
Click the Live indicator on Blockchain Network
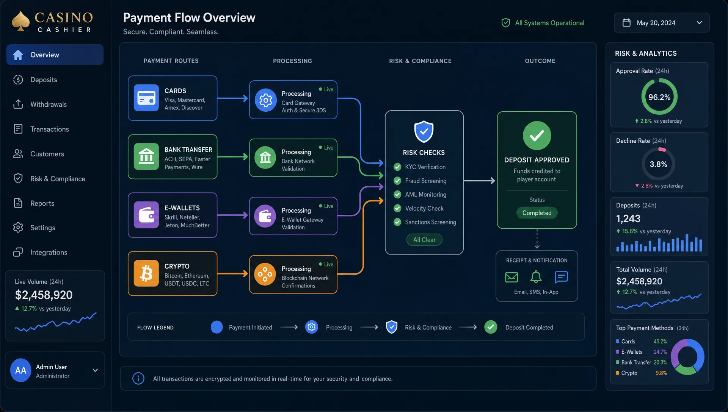tap(326, 264)
